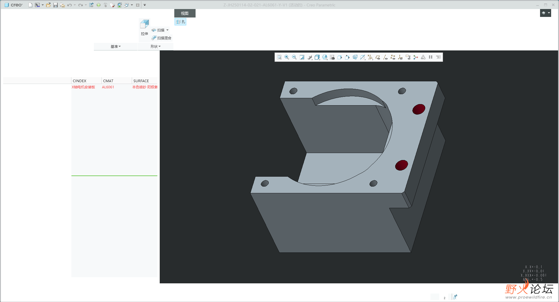Click the Refit view icon
The height and width of the screenshot is (302, 559).
click(279, 57)
